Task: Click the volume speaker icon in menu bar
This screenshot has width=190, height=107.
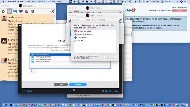Action: pyautogui.click(x=148, y=1)
